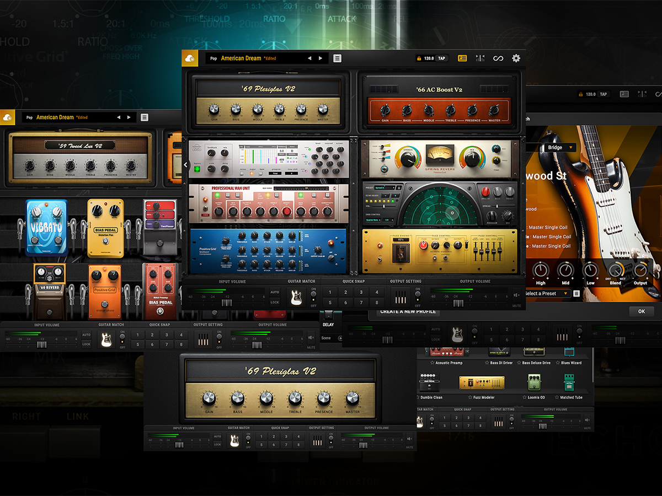The image size is (662, 496).
Task: Open the yellow setlist view icon
Action: click(x=462, y=58)
